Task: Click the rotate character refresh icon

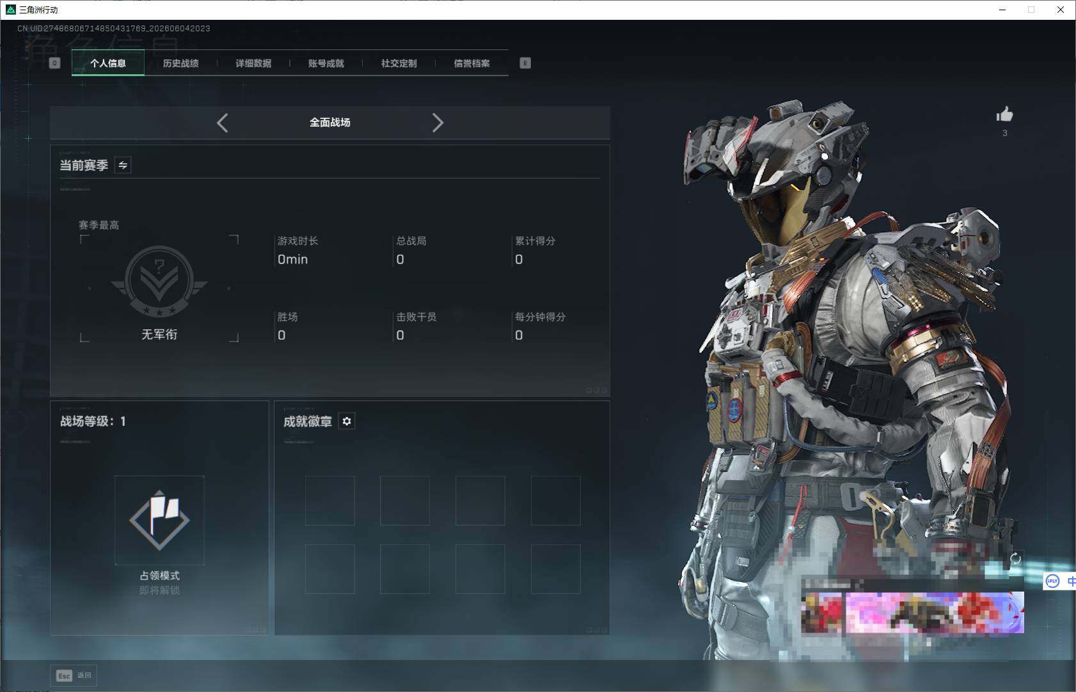Action: click(x=1015, y=559)
